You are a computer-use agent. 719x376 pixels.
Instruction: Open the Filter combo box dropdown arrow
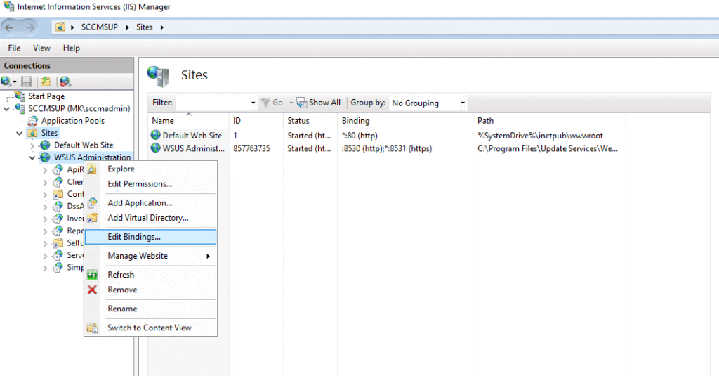pos(253,103)
